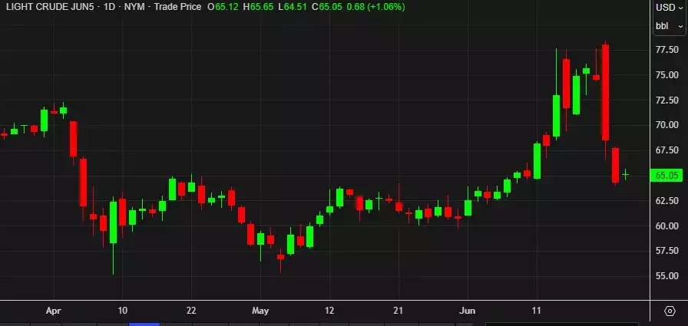Click the 11 date axis label
This screenshot has height=326, width=688.
point(536,311)
